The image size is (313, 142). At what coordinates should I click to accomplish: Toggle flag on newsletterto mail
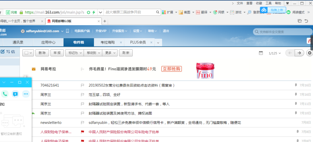[x=82, y=123]
